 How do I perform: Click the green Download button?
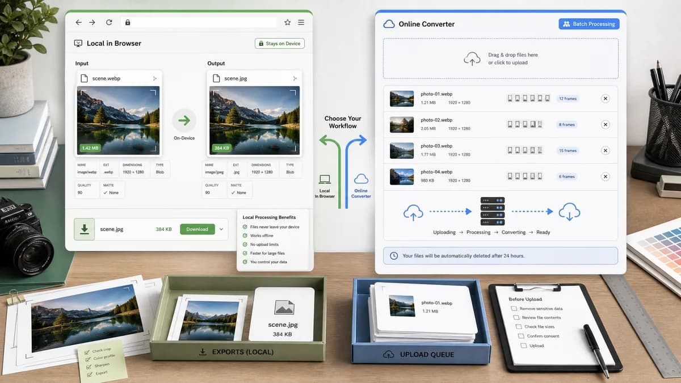pyautogui.click(x=197, y=229)
